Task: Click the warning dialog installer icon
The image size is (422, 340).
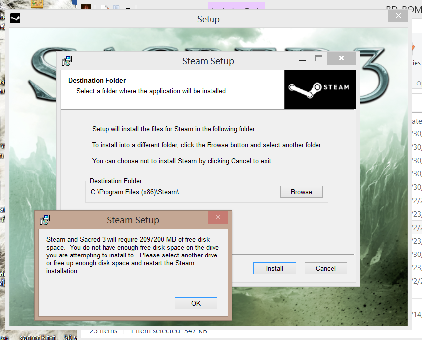Action: pos(45,220)
